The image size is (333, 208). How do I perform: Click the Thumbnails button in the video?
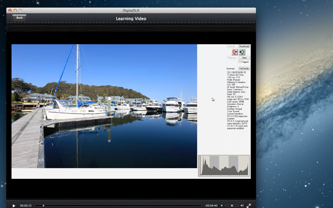click(x=244, y=46)
